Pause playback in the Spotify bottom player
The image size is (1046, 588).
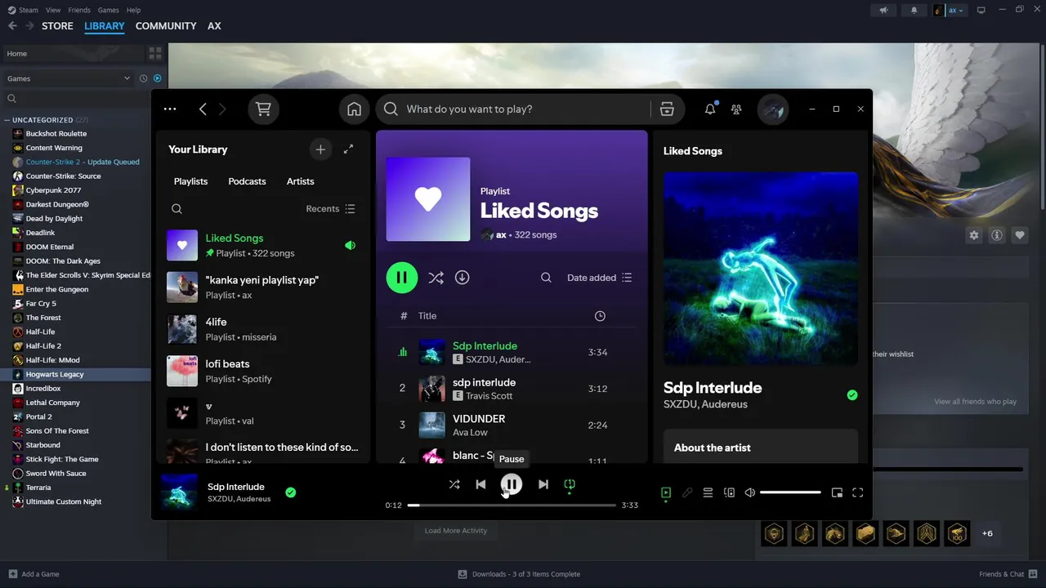(x=511, y=484)
